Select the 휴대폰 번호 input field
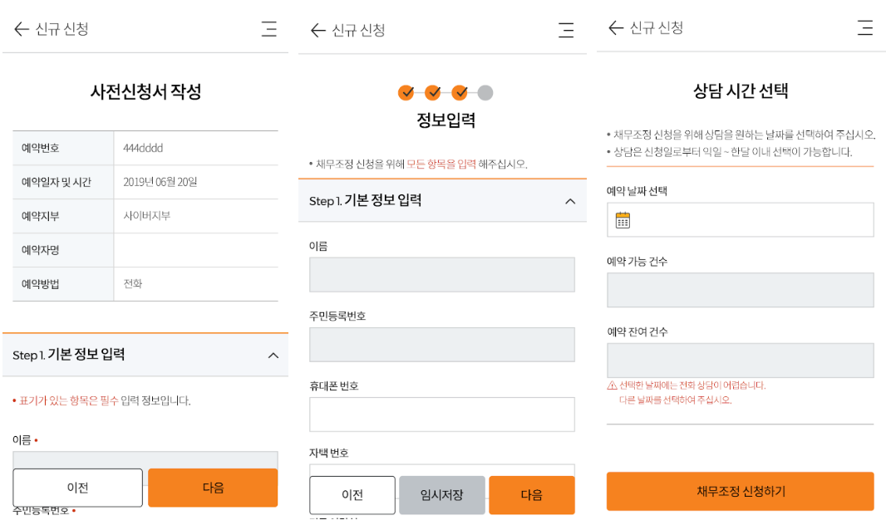Viewport: 886px width, 525px height. coord(441,415)
